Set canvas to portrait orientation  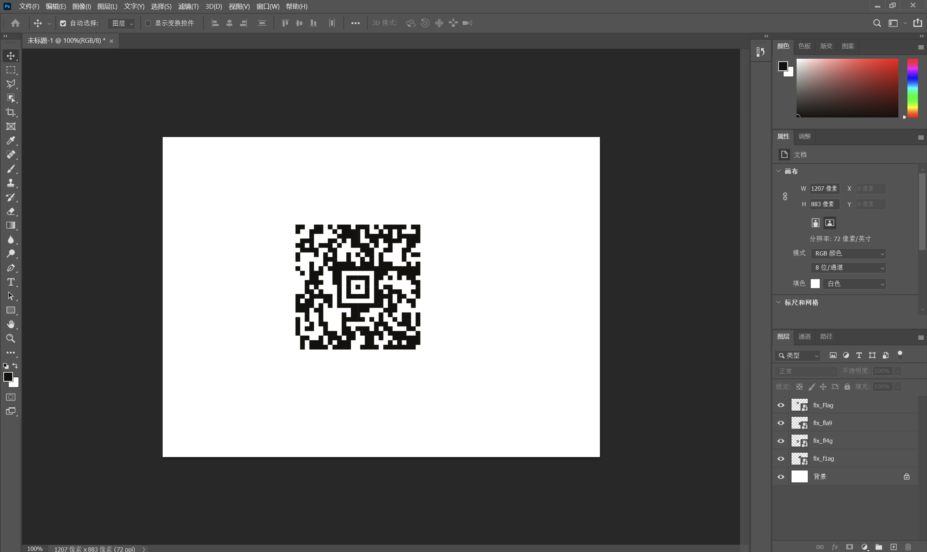click(815, 223)
